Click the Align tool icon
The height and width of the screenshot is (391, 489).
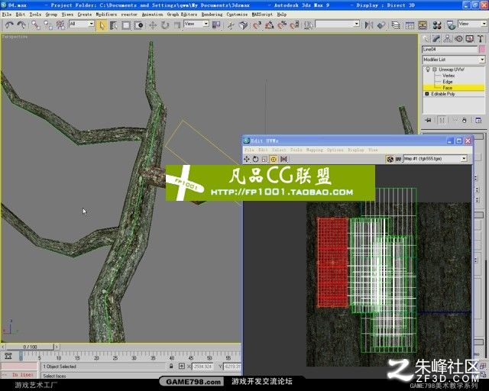[381, 25]
